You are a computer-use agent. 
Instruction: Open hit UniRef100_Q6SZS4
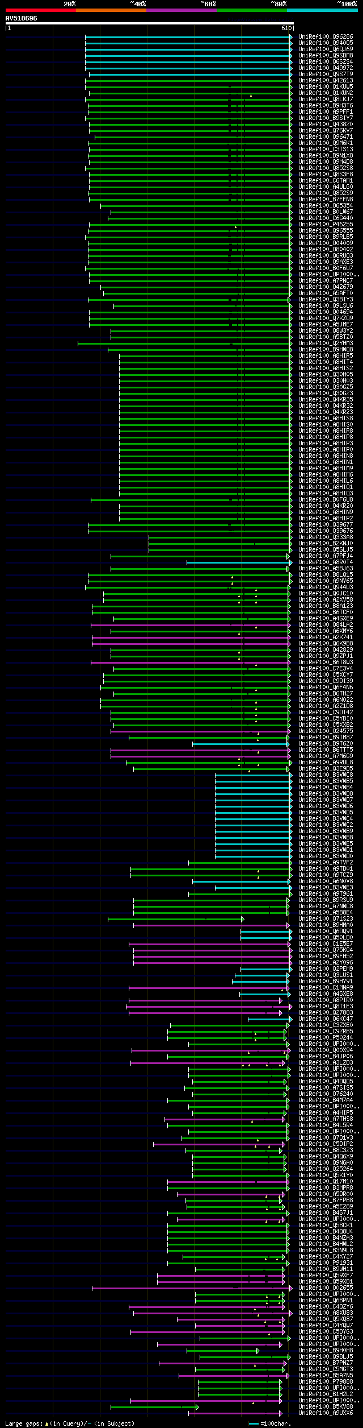point(326,62)
